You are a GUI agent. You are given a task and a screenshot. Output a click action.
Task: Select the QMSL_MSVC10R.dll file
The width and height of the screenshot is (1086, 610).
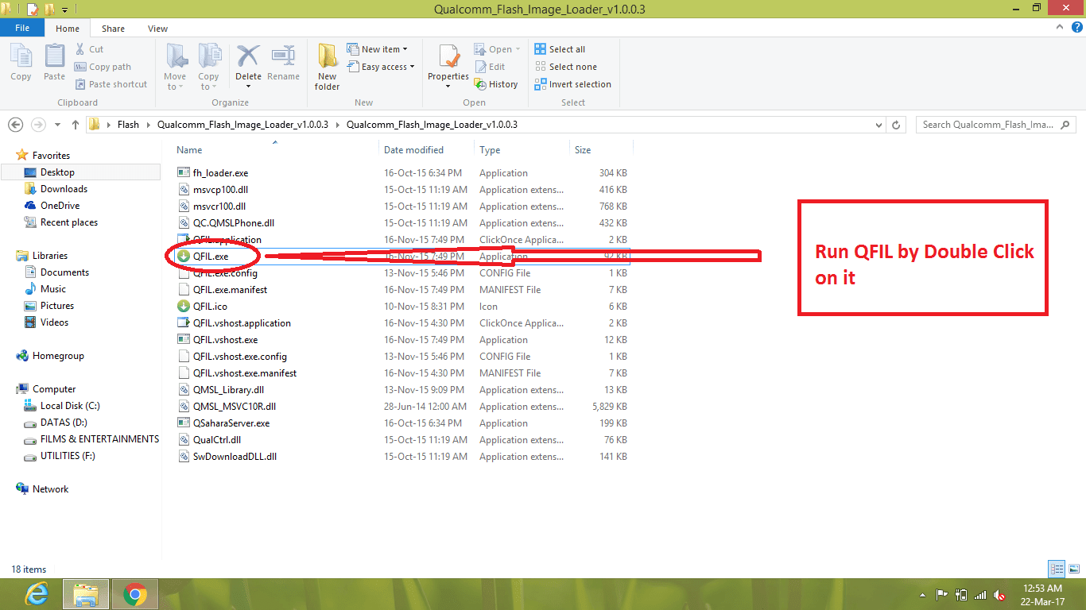coord(234,407)
